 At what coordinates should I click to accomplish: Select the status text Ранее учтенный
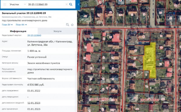[x=37, y=57]
